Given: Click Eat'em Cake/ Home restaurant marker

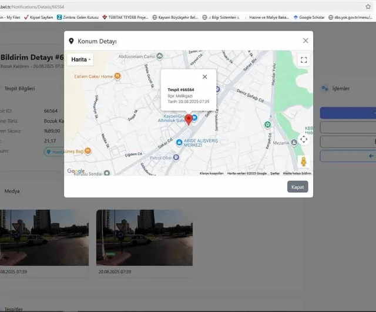Looking at the screenshot, I should pos(117,76).
